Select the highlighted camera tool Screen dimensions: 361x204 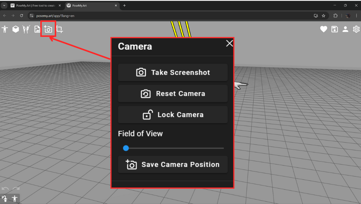(48, 29)
